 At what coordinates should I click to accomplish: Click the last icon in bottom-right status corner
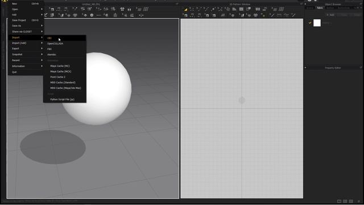(359, 201)
